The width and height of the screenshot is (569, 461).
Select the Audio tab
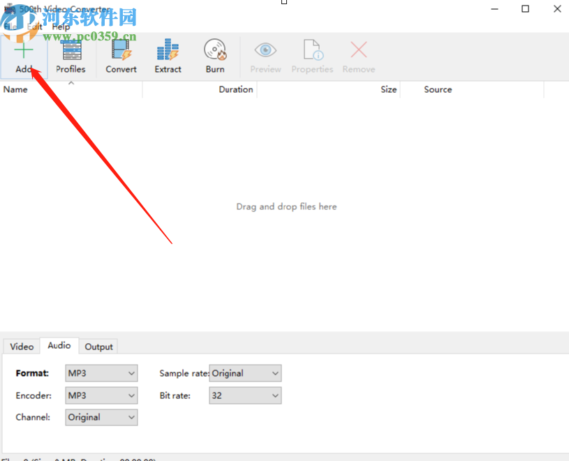[x=59, y=345]
